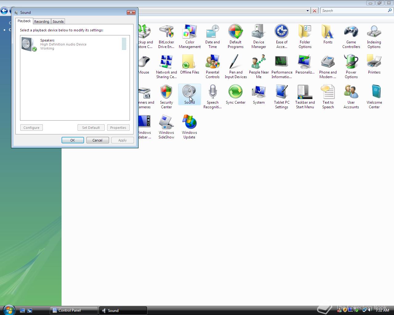Click the Control Panel Search field
Viewport: 394px width, 315px height.
354,11
